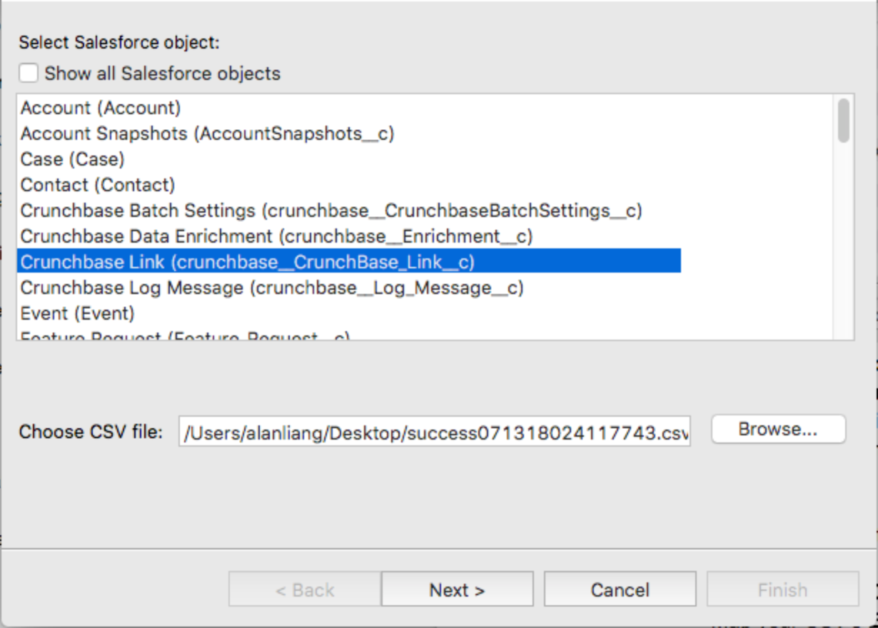Click the Choose CSV file path field
The width and height of the screenshot is (878, 628).
click(x=435, y=432)
